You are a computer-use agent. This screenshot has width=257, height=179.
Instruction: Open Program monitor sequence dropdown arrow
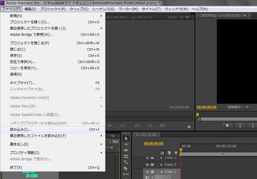(245, 16)
